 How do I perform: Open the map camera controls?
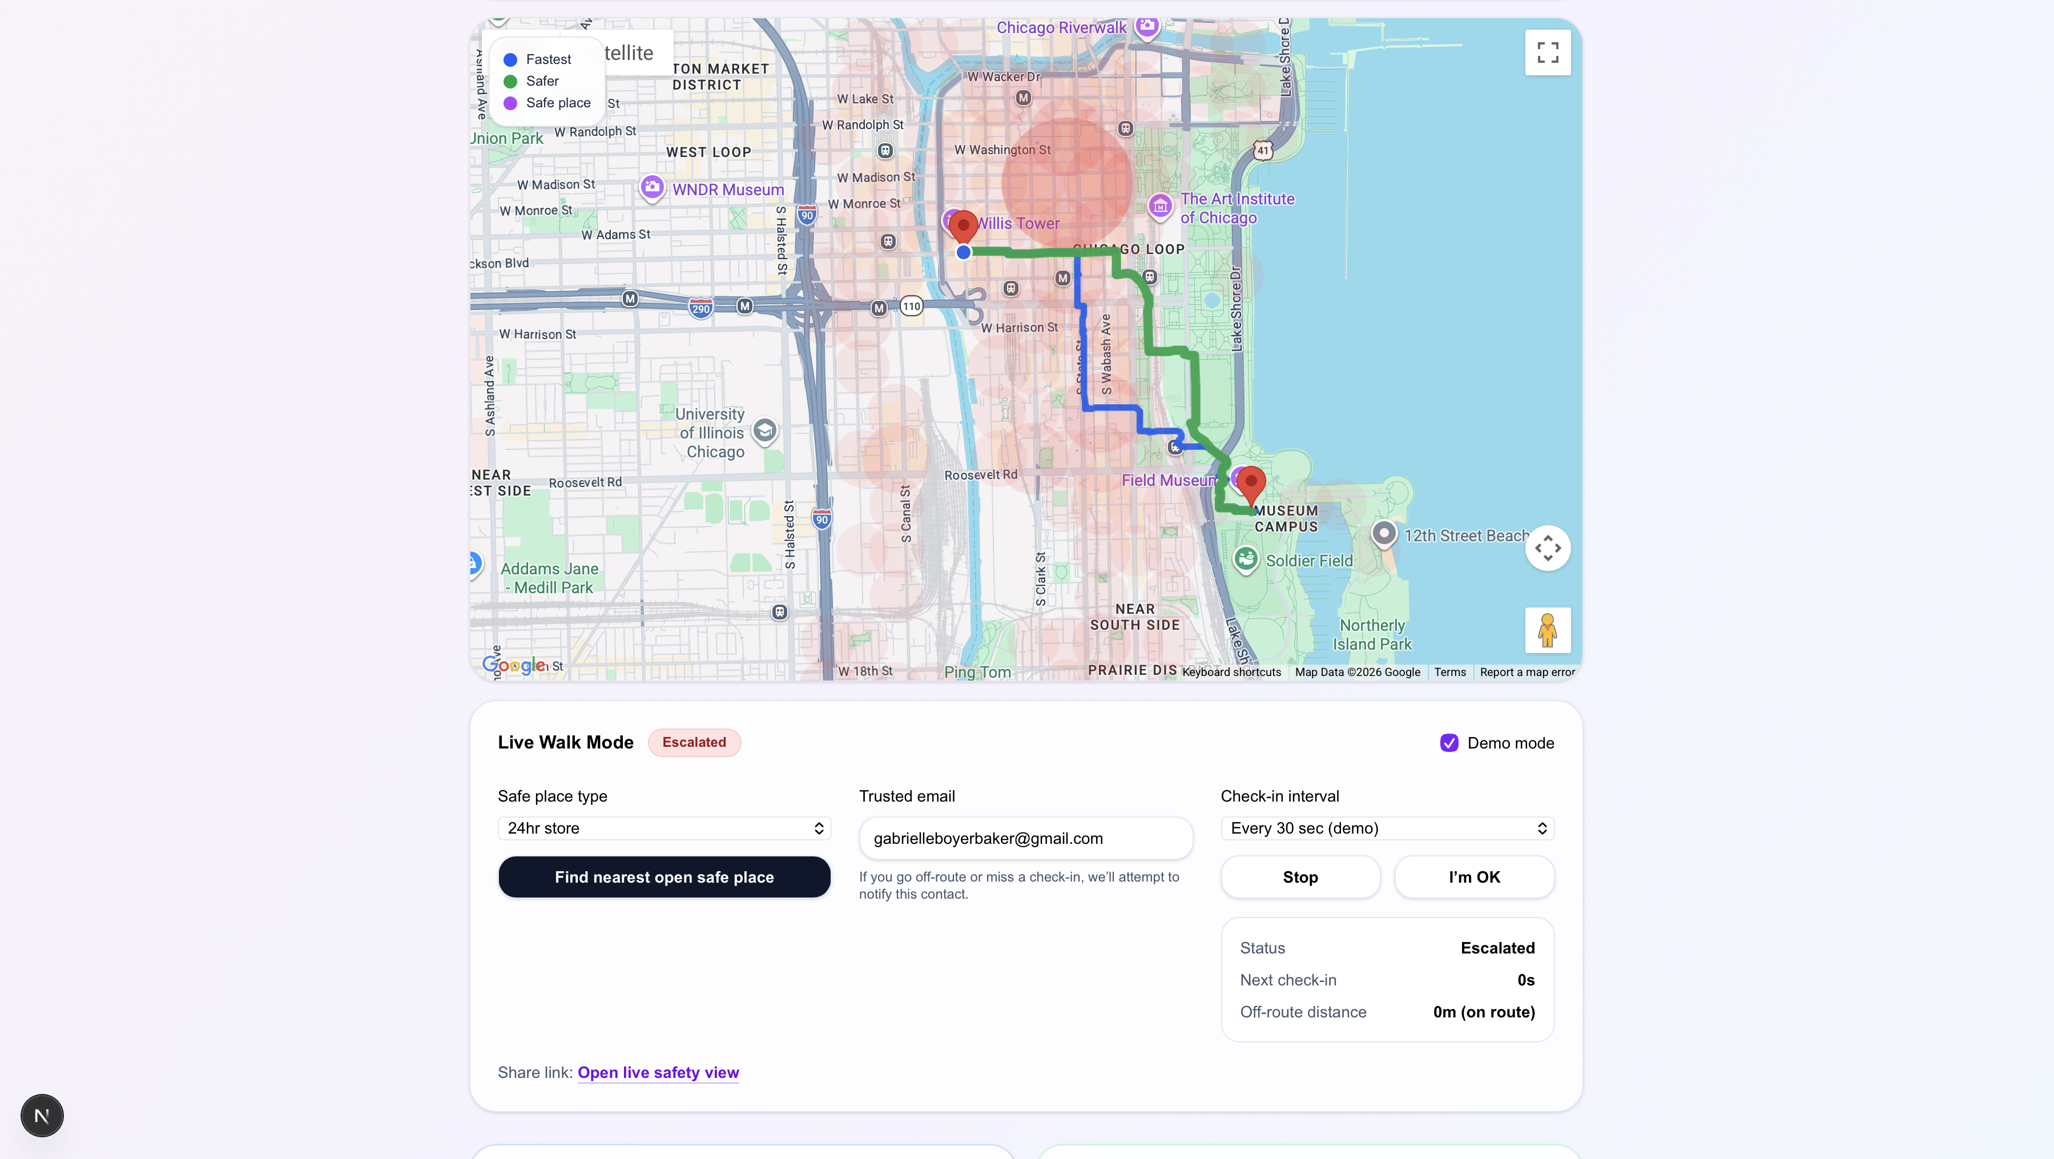pos(1547,548)
